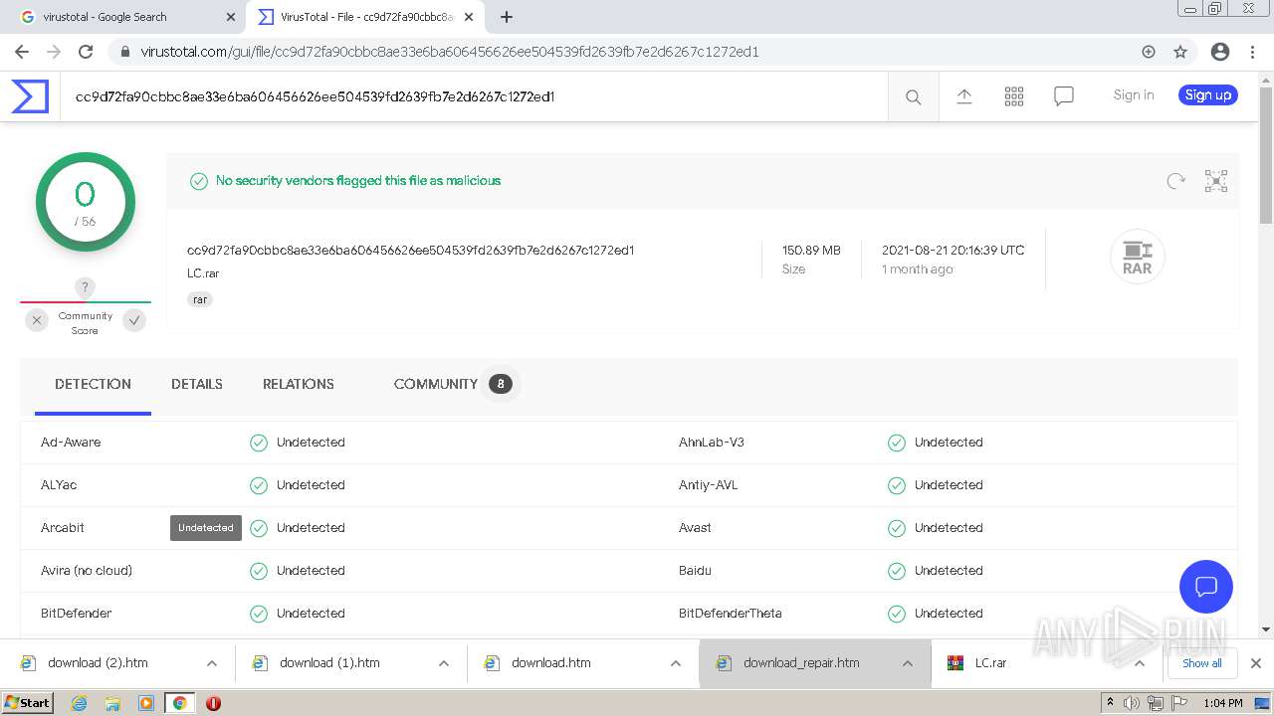Open LC.rar downloaded file

pyautogui.click(x=990, y=663)
